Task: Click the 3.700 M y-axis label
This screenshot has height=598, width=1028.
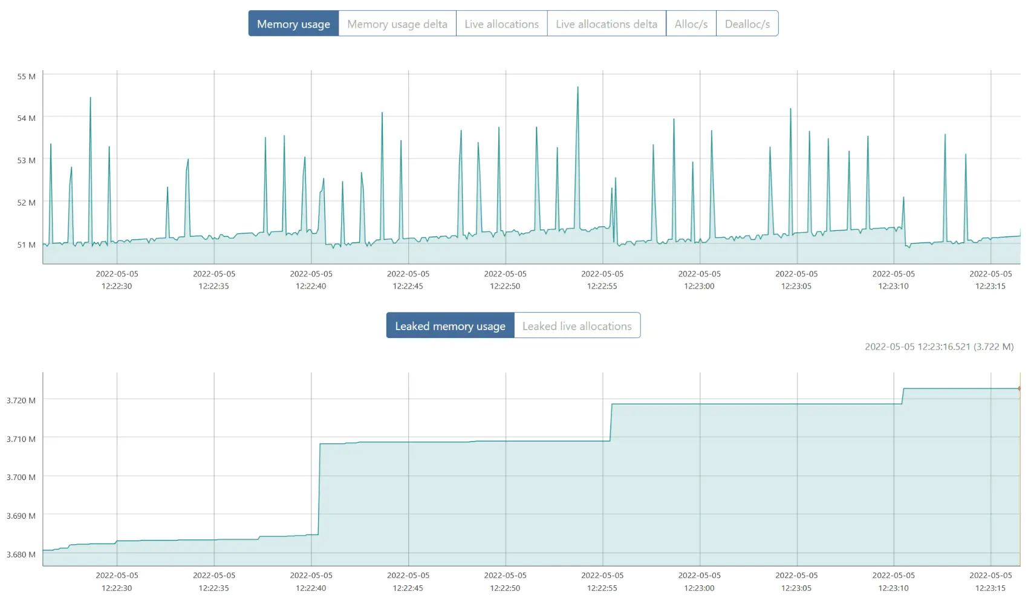Action: pyautogui.click(x=21, y=477)
